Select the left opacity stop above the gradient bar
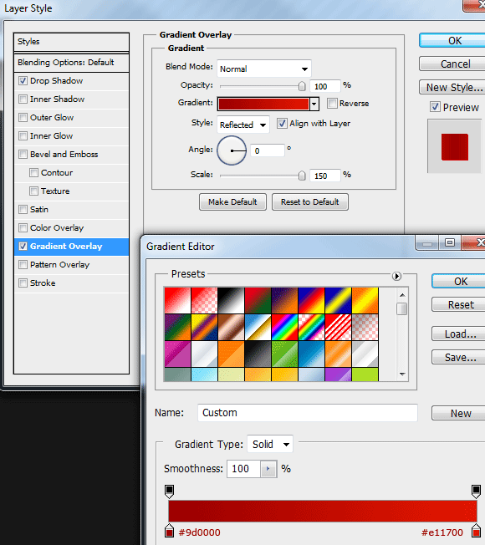 169,492
